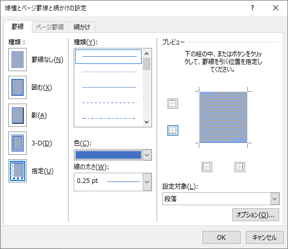Click the blue color swatch field
Viewport: 288px width, 249px height.
pos(108,155)
